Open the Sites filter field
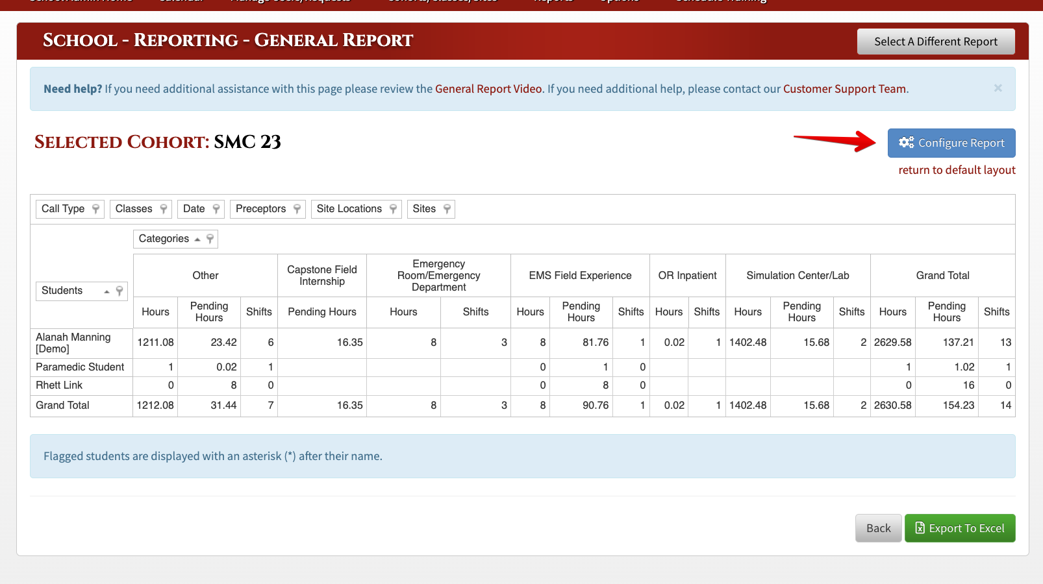Image resolution: width=1043 pixels, height=584 pixels. [x=431, y=209]
